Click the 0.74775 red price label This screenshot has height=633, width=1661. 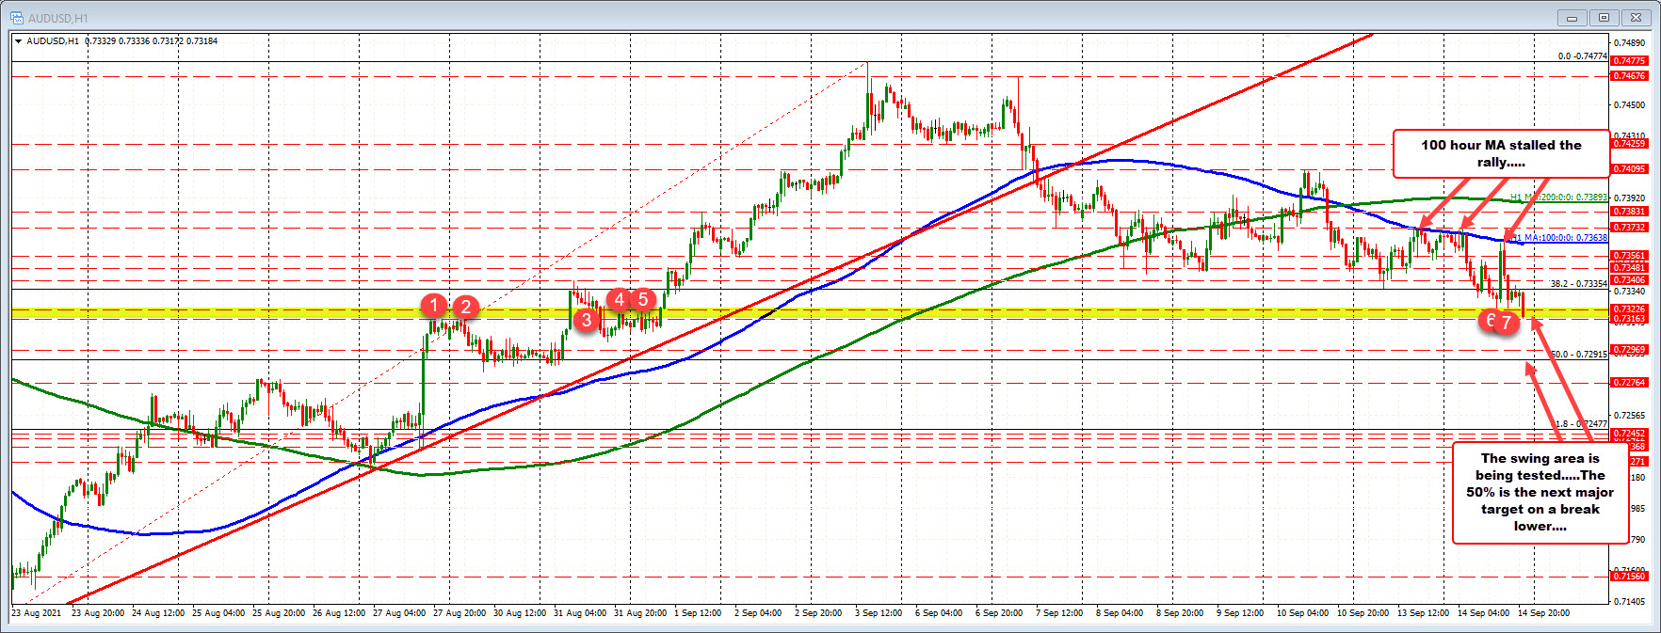pyautogui.click(x=1630, y=61)
